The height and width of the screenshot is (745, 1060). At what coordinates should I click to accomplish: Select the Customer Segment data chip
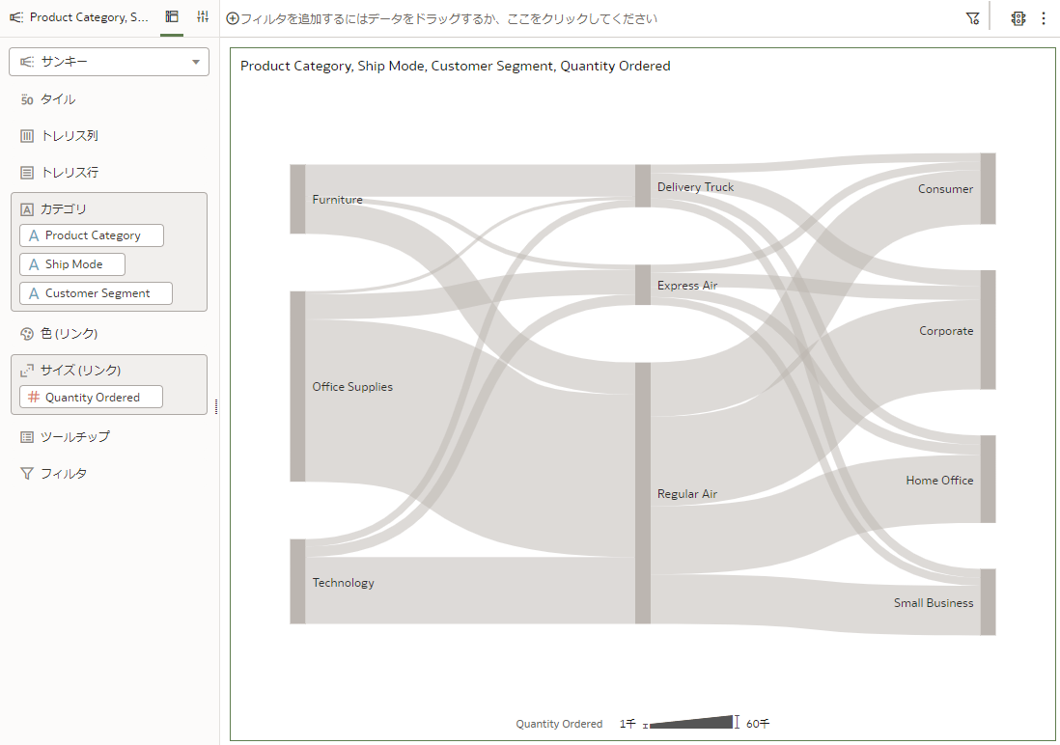(x=96, y=293)
